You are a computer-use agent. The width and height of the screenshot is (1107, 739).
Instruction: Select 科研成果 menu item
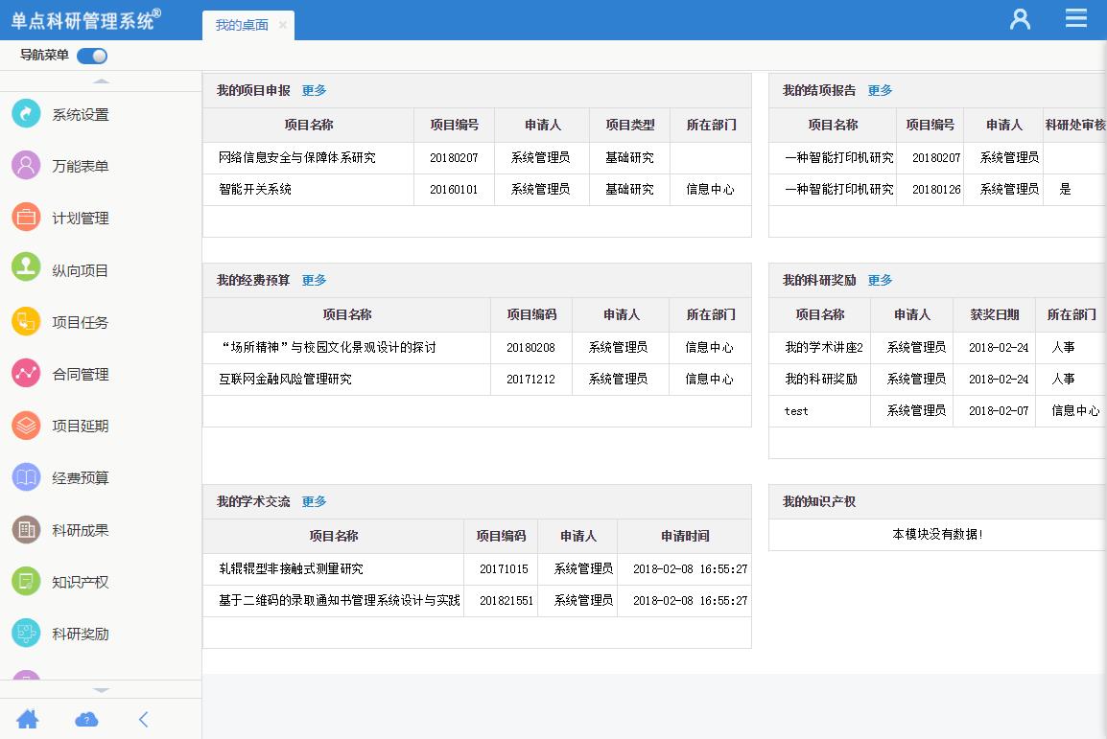tap(80, 530)
